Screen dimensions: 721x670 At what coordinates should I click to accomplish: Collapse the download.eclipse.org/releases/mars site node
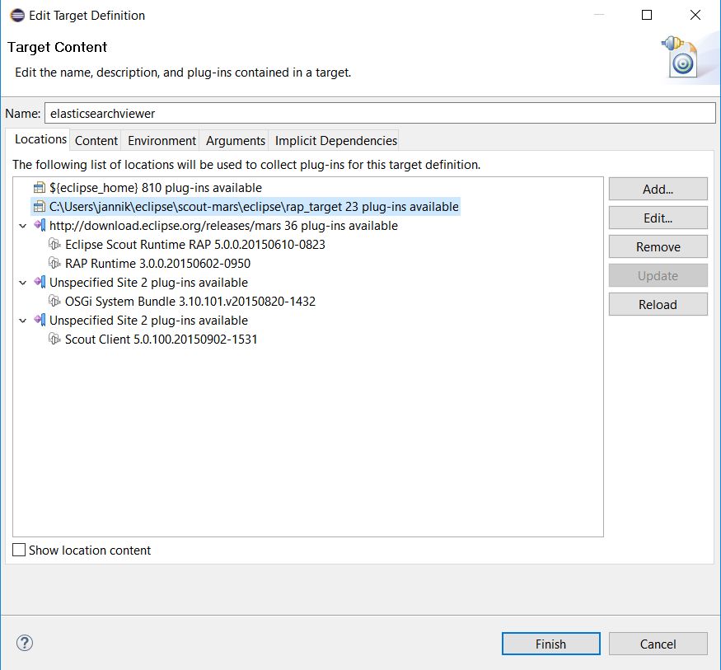[22, 226]
